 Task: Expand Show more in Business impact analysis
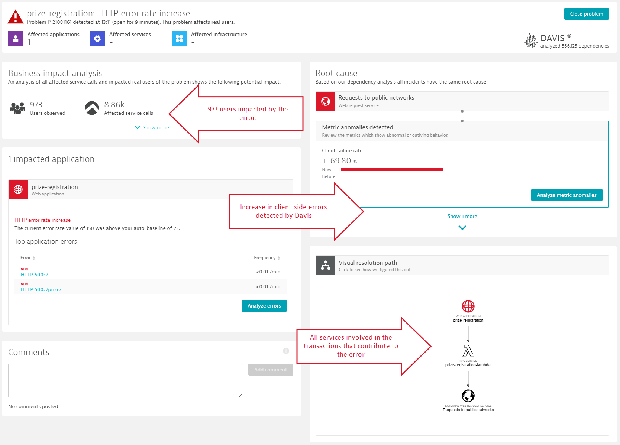pyautogui.click(x=152, y=127)
